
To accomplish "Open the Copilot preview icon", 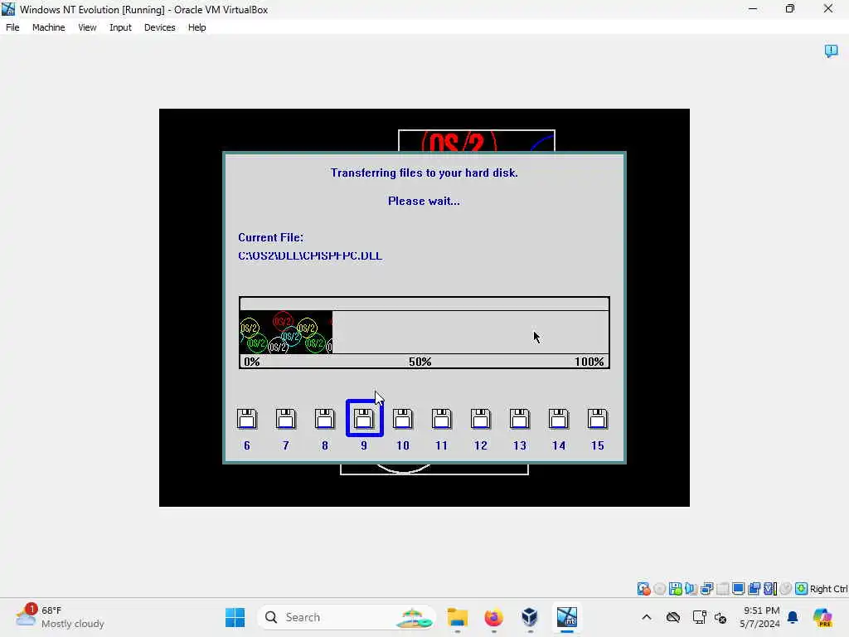I will pyautogui.click(x=822, y=617).
